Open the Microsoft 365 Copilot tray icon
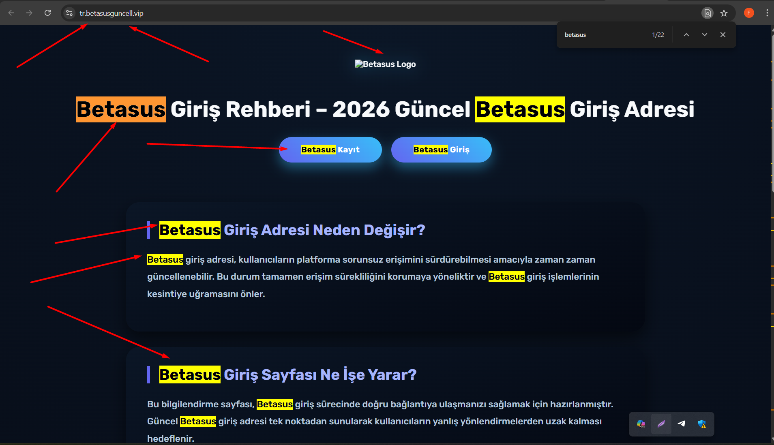 641,424
